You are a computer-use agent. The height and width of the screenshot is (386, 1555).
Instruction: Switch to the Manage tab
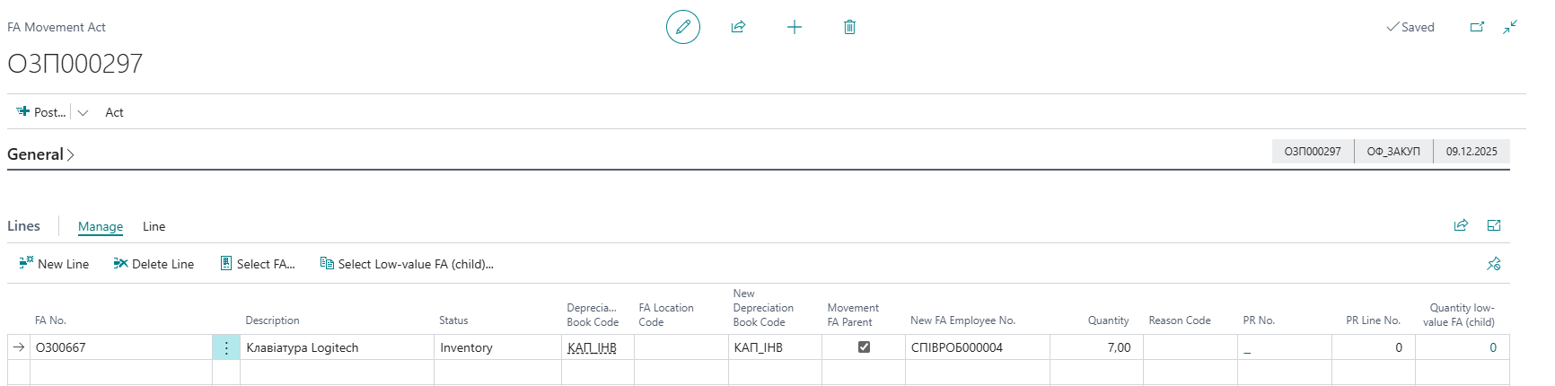pyautogui.click(x=101, y=226)
